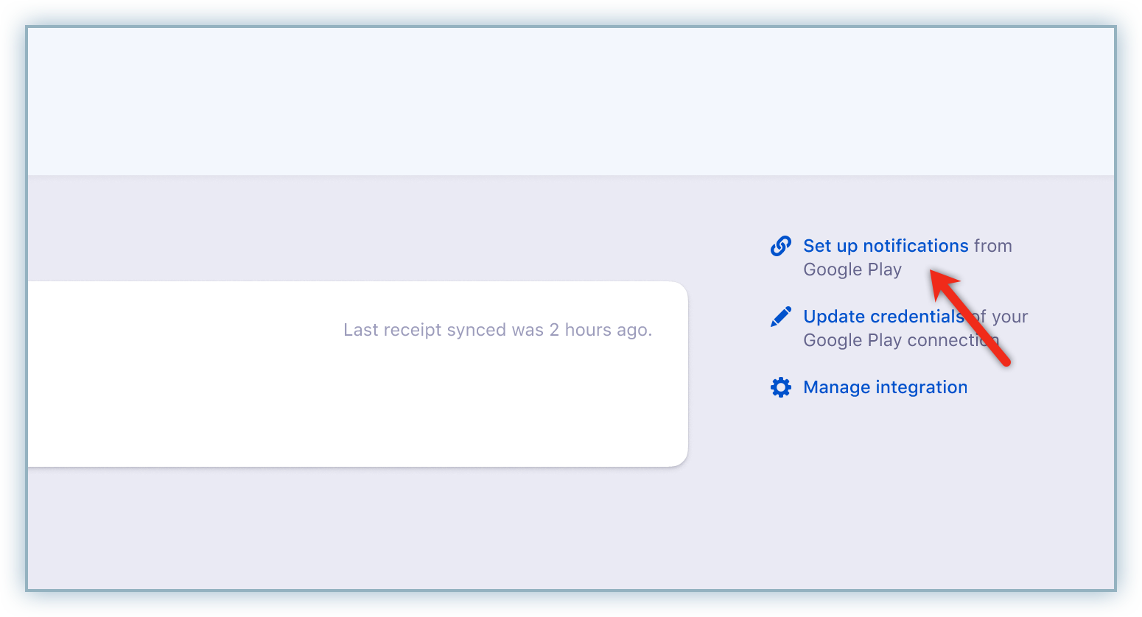
Task: Click the gear icon beside Manage integration
Action: click(780, 387)
